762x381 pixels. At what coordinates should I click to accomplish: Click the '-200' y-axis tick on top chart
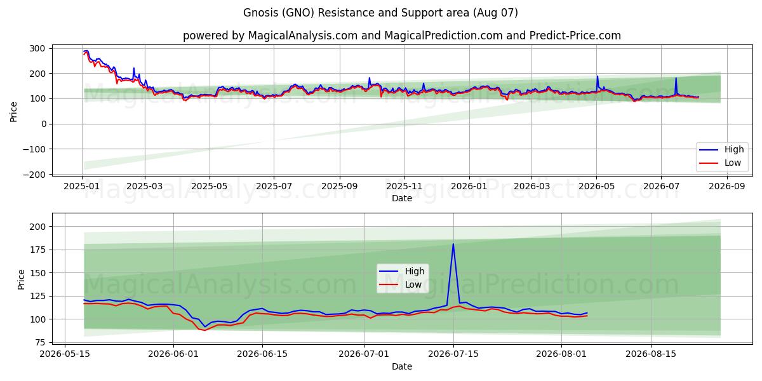click(34, 174)
